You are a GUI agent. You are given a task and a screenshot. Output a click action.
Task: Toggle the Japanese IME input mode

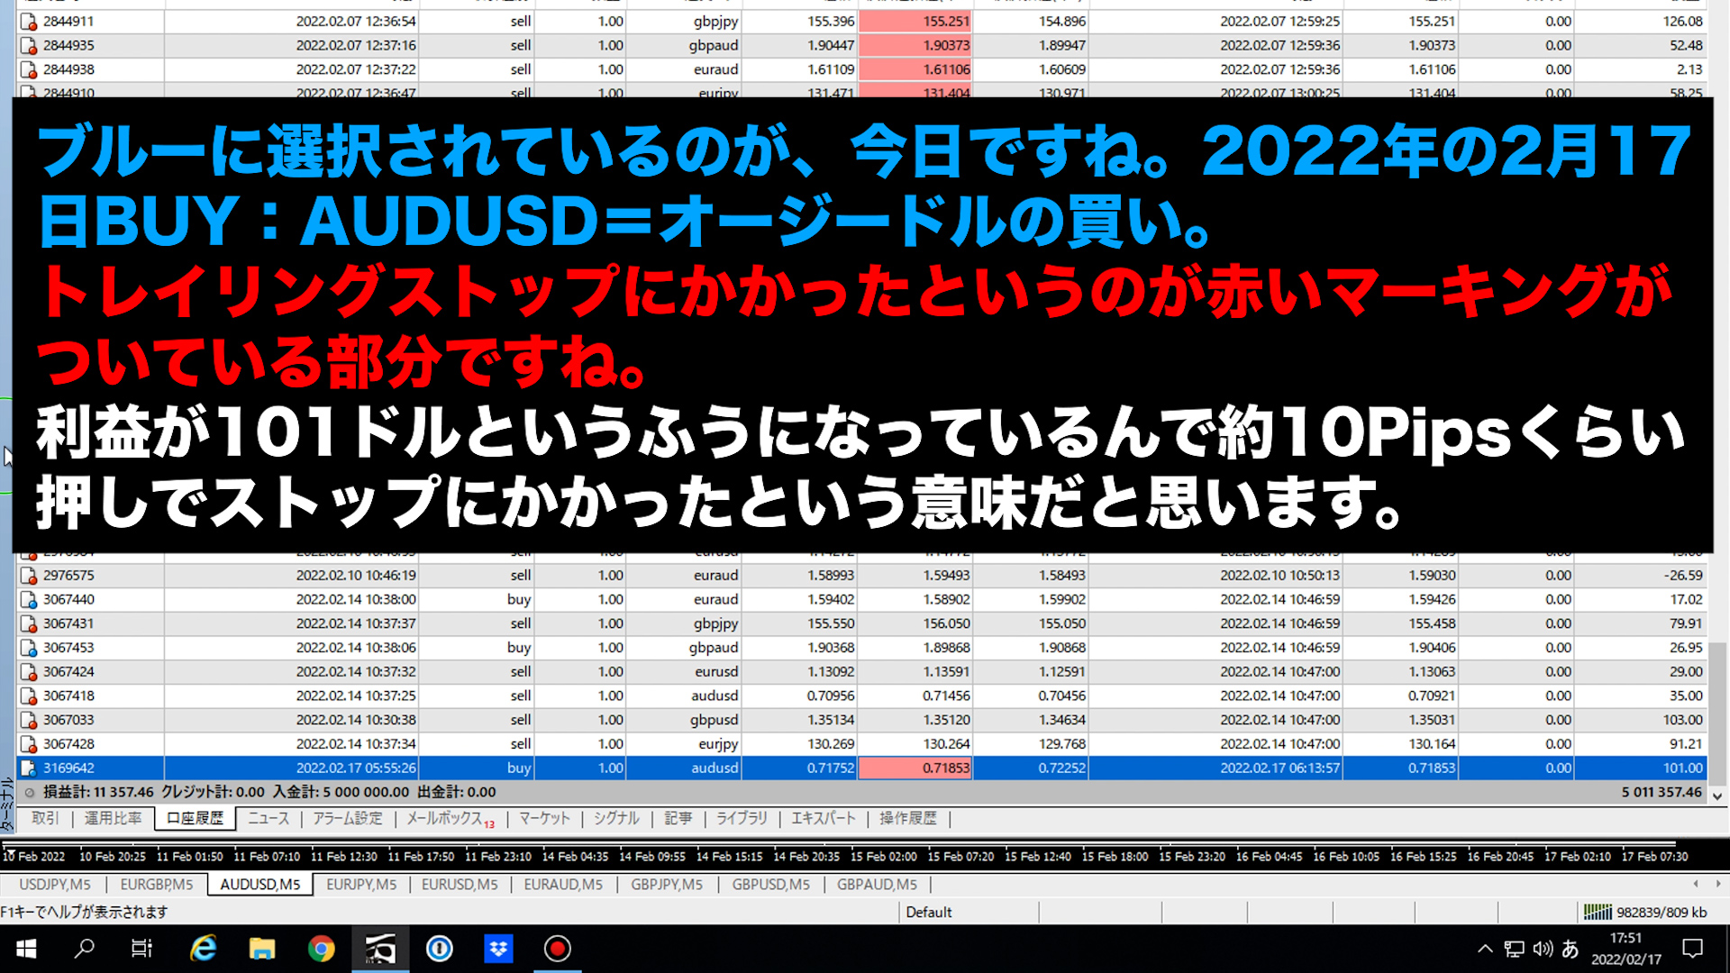click(1570, 949)
